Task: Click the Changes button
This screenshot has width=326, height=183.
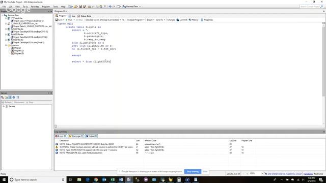Action: (x=171, y=20)
